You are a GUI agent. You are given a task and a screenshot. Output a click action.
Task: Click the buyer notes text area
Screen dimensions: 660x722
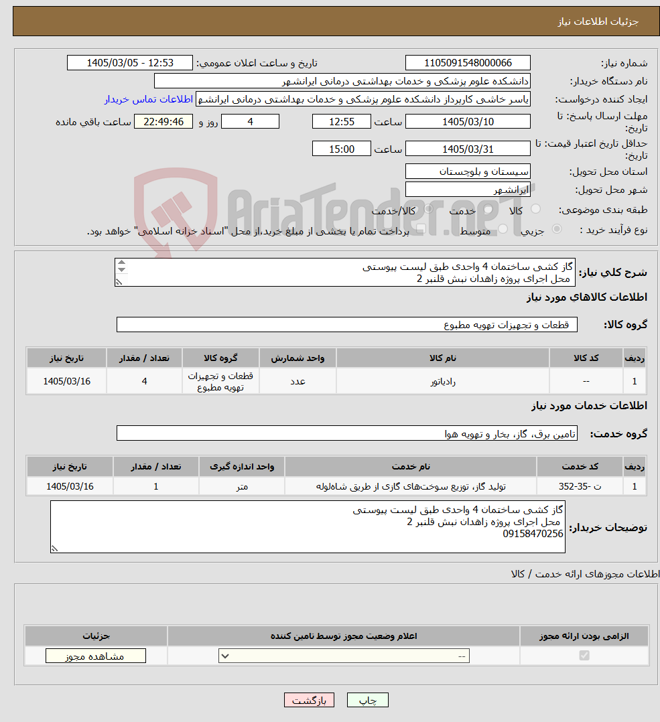coord(308,526)
